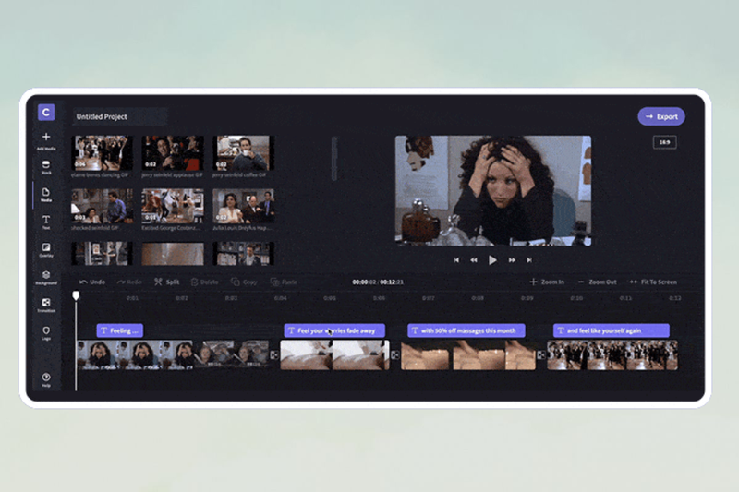Select the dancing crowd clip in timeline
This screenshot has height=492, width=739.
612,355
